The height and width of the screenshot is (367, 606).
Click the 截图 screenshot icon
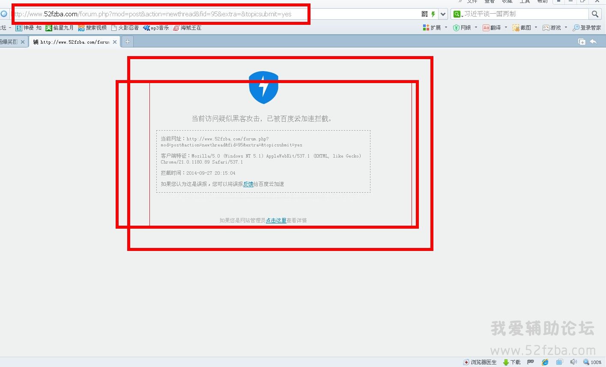click(x=516, y=28)
